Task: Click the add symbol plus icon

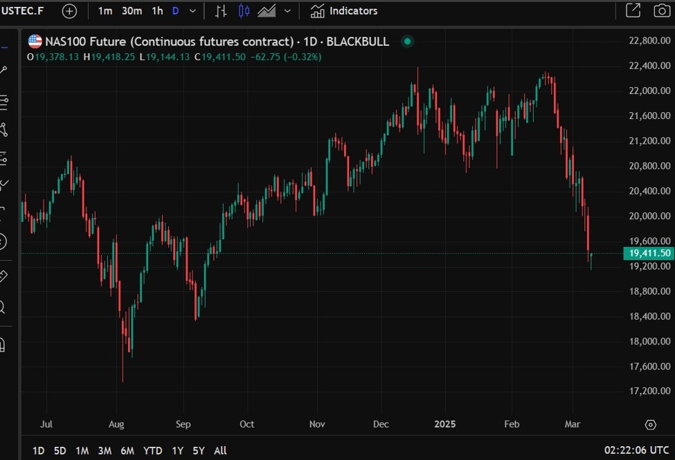Action: 69,11
